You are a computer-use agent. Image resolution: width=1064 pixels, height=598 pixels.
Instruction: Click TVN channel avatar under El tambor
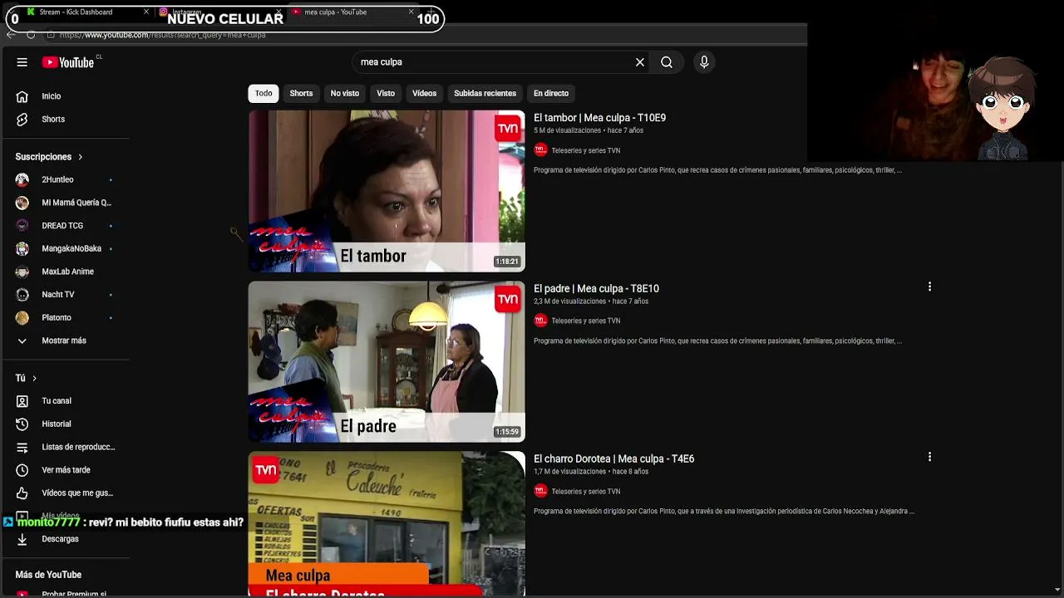click(x=541, y=150)
